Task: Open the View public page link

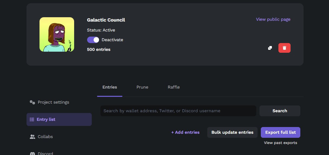Action: [x=273, y=19]
